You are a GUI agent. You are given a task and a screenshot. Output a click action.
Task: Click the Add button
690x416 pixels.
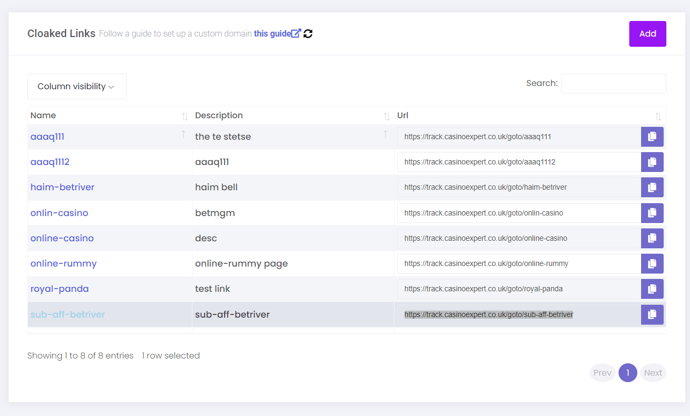point(648,34)
